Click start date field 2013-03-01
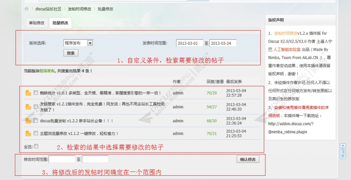Image resolution: width=351 pixels, height=180 pixels. pos(189,43)
